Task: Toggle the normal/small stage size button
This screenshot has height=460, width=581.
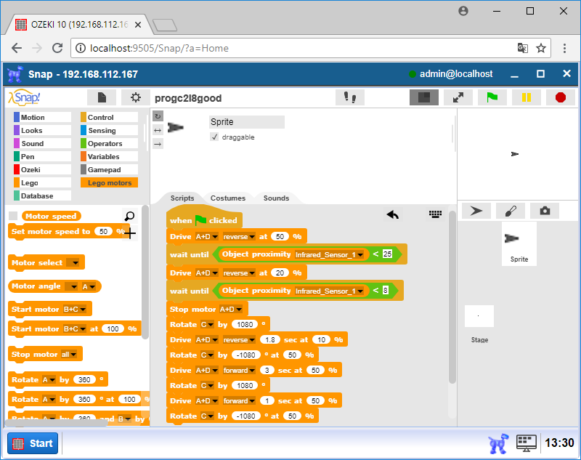Action: [424, 97]
